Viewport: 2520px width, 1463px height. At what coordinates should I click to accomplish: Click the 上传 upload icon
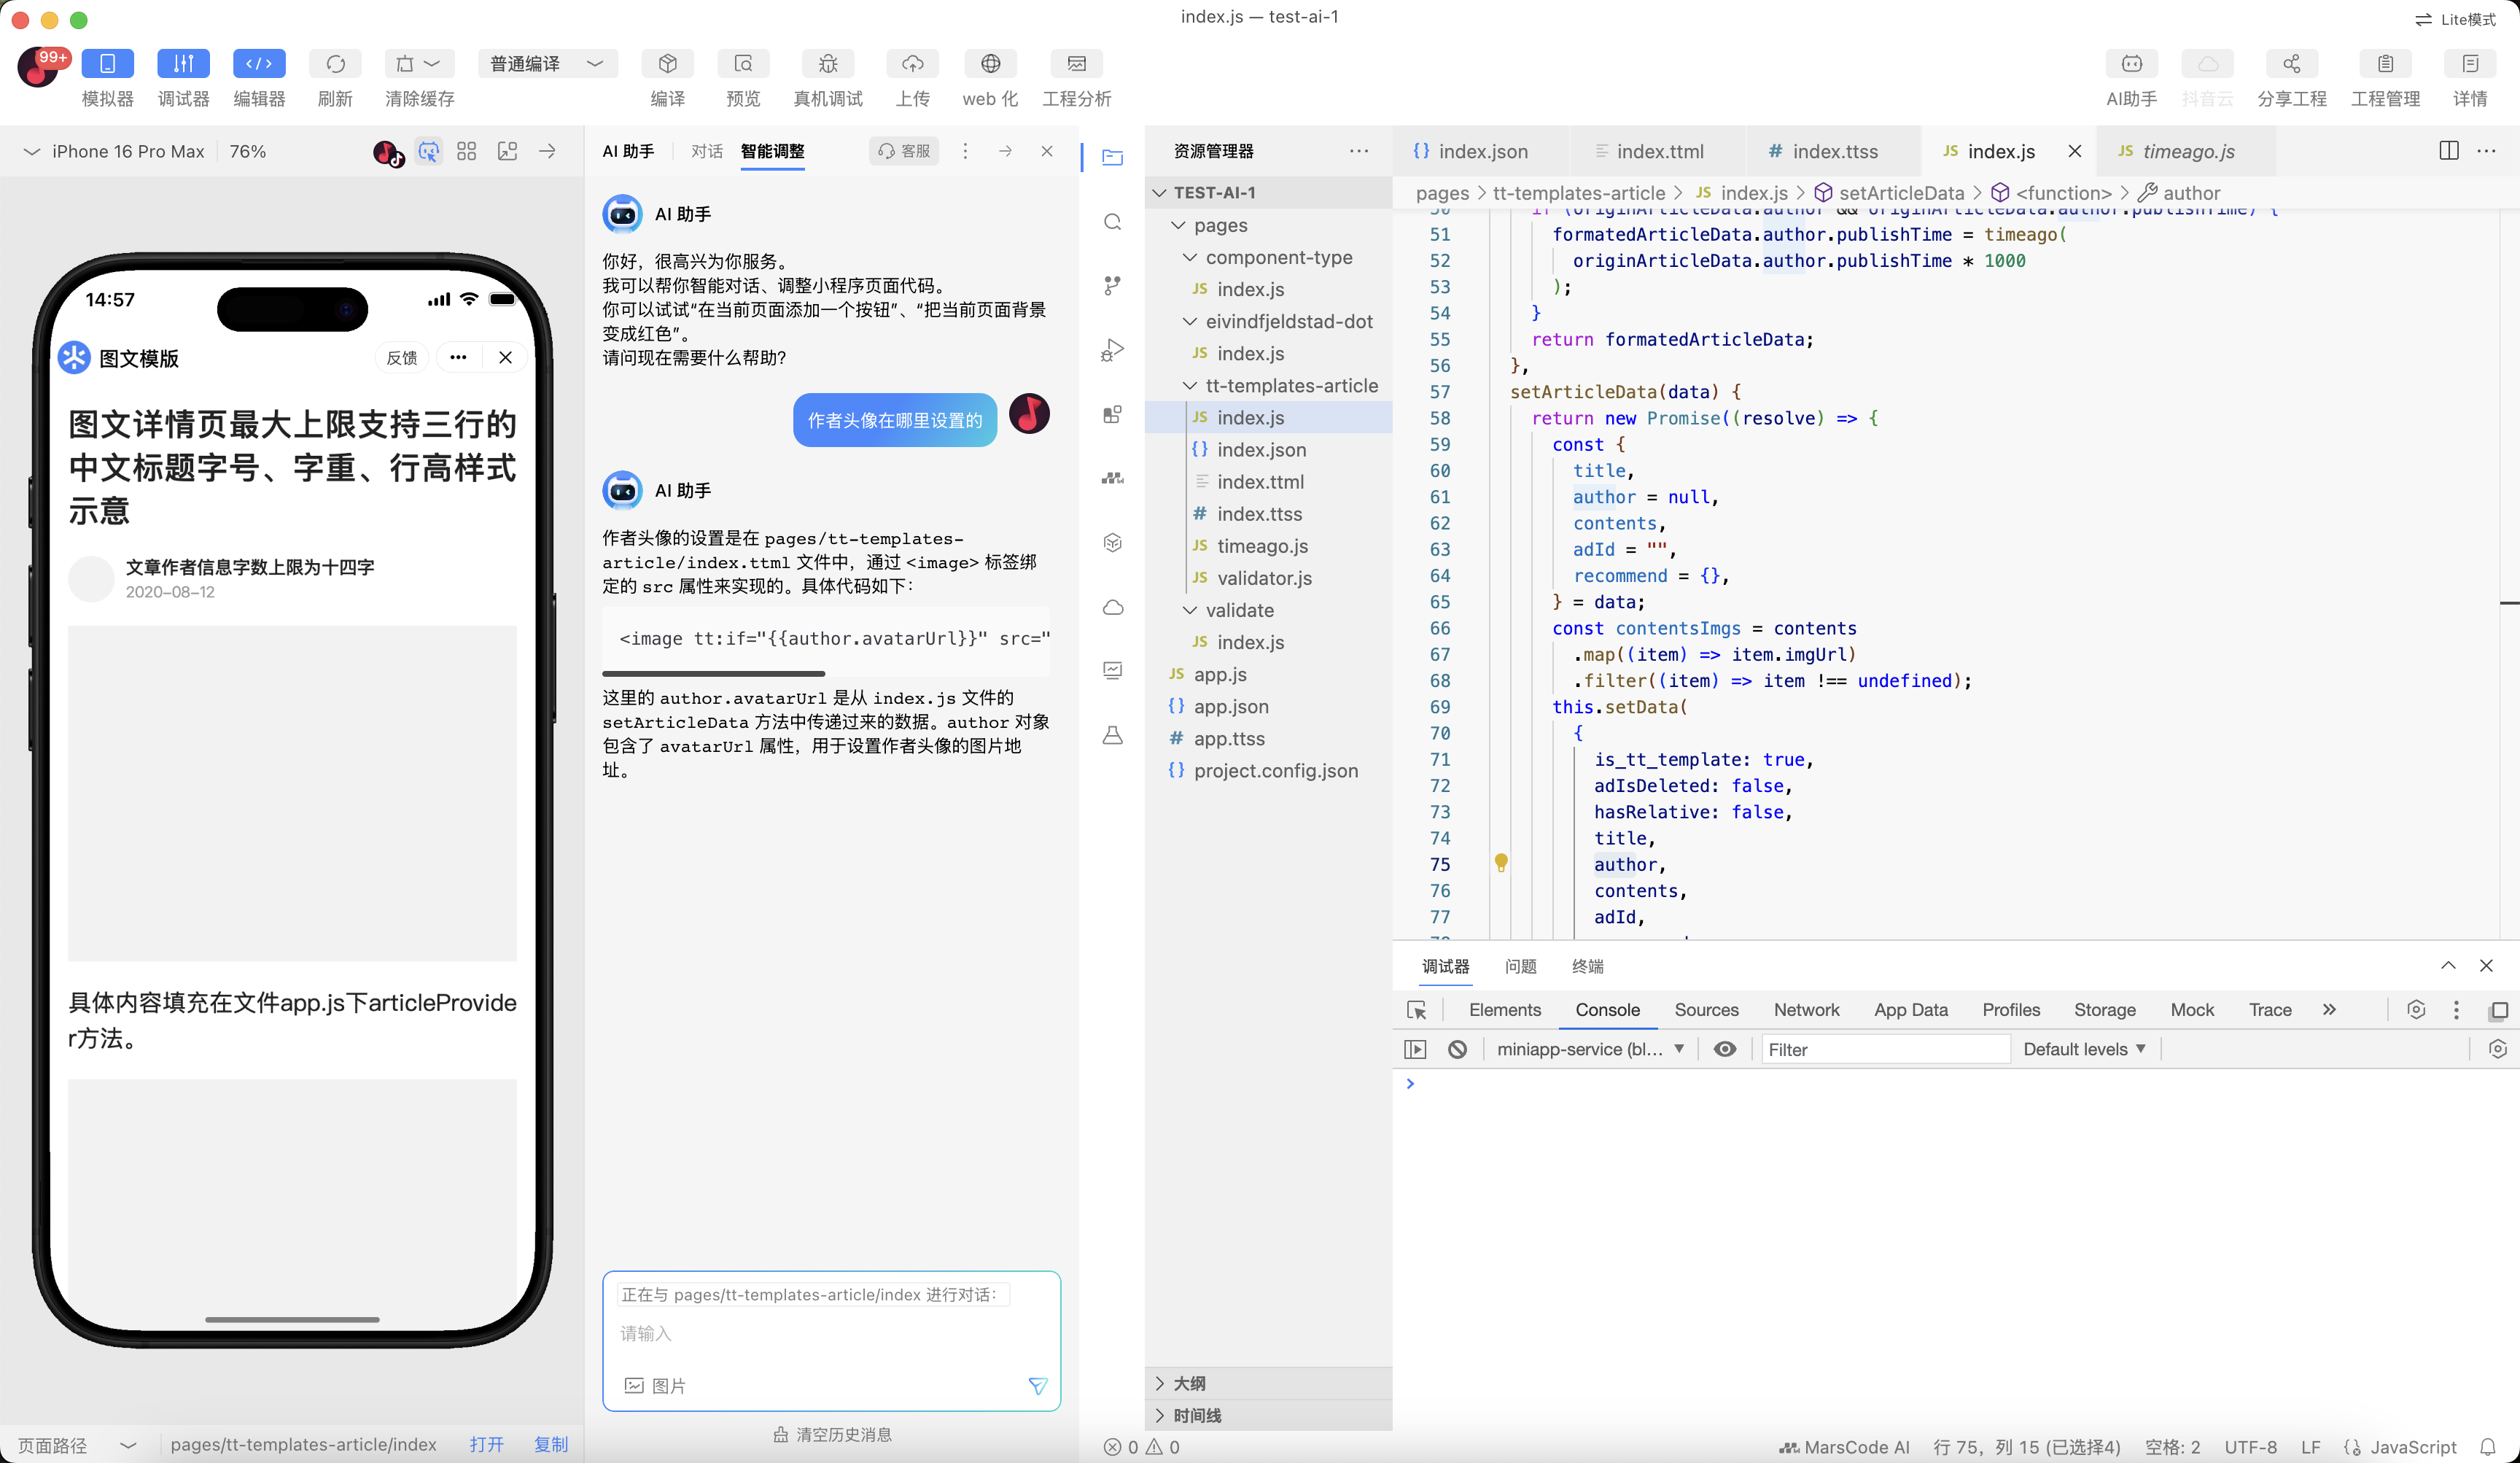tap(912, 64)
